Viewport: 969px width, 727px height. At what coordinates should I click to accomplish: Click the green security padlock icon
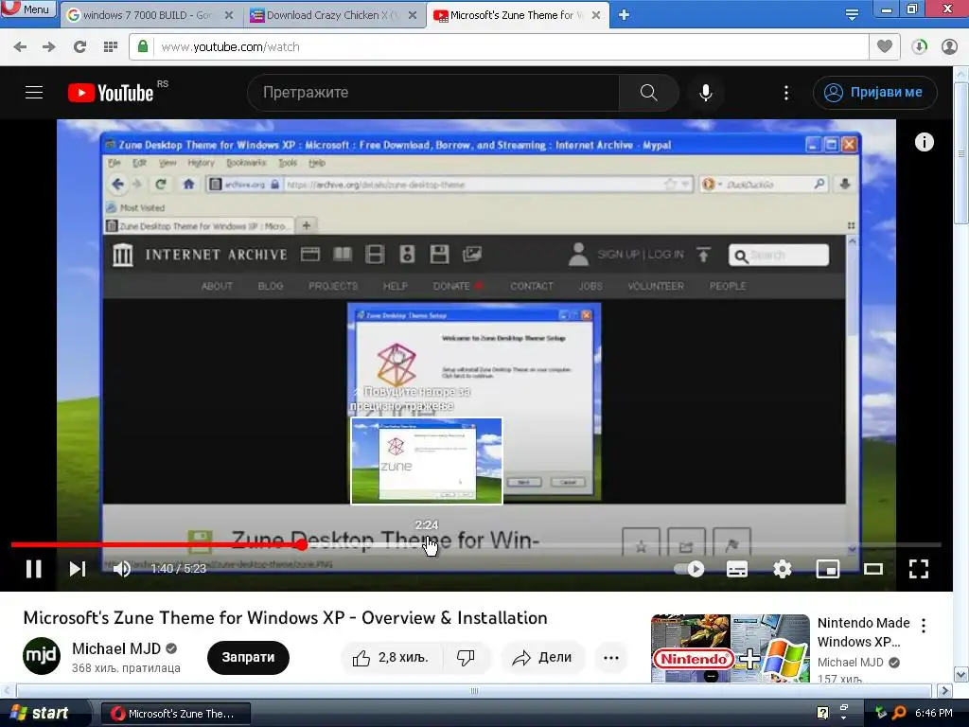pos(143,46)
